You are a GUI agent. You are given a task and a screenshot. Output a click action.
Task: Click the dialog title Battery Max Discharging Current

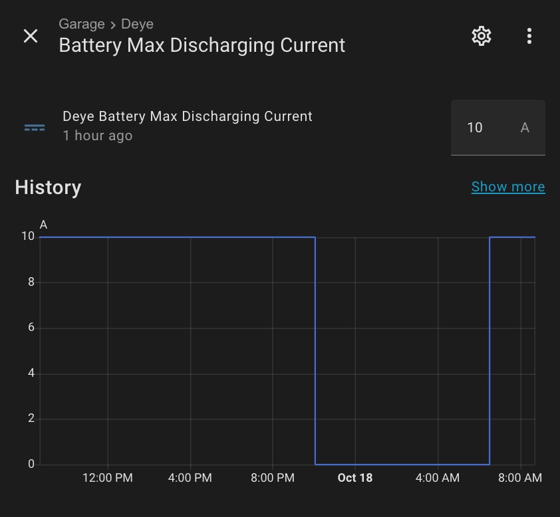coord(202,45)
